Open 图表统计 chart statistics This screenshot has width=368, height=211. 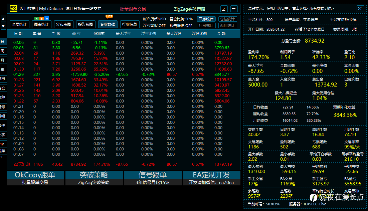[x=41, y=24]
